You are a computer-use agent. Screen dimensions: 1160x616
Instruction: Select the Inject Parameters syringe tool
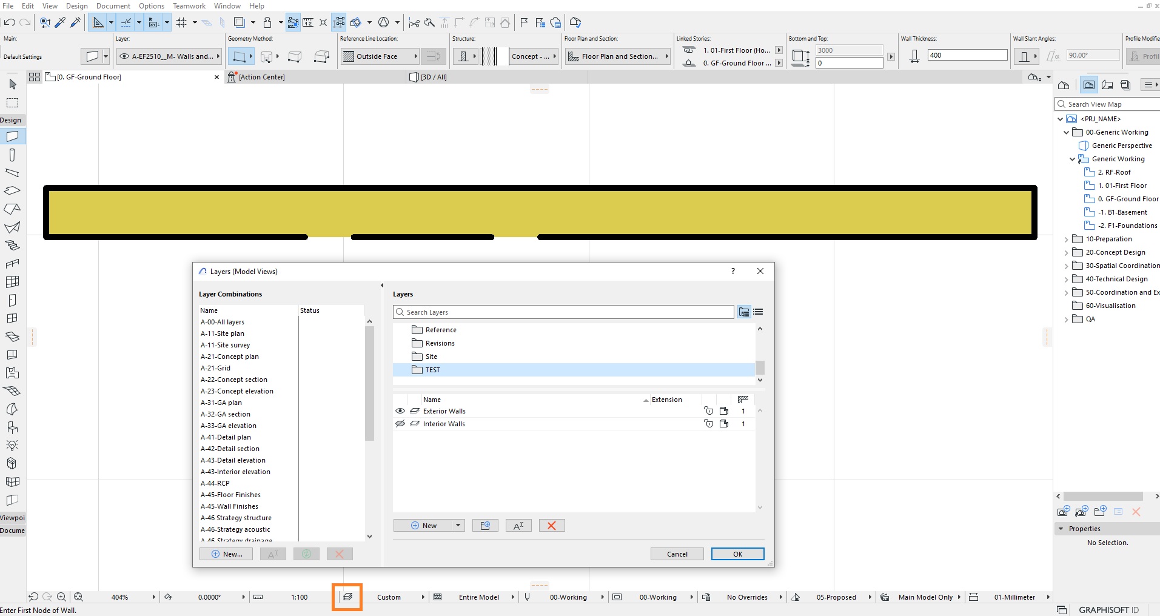75,22
